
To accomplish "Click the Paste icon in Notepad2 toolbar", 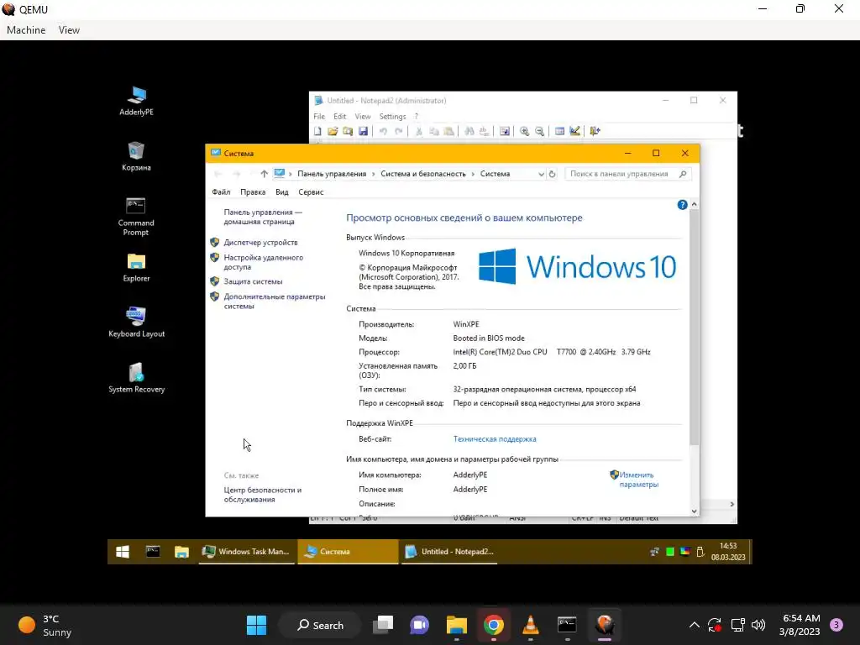I will point(449,131).
